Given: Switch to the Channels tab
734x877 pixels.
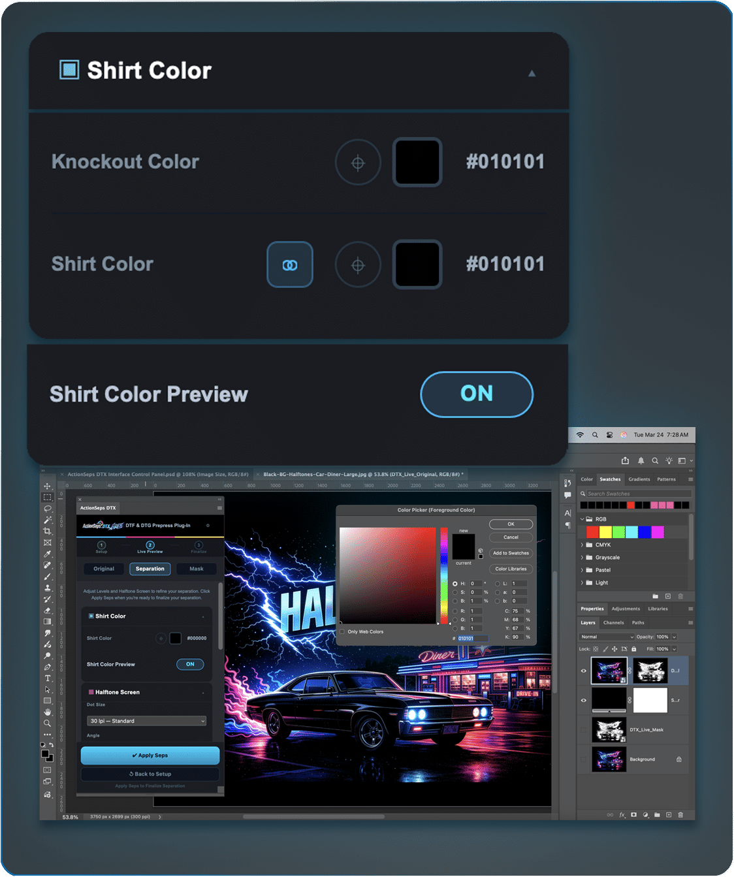Looking at the screenshot, I should 614,622.
